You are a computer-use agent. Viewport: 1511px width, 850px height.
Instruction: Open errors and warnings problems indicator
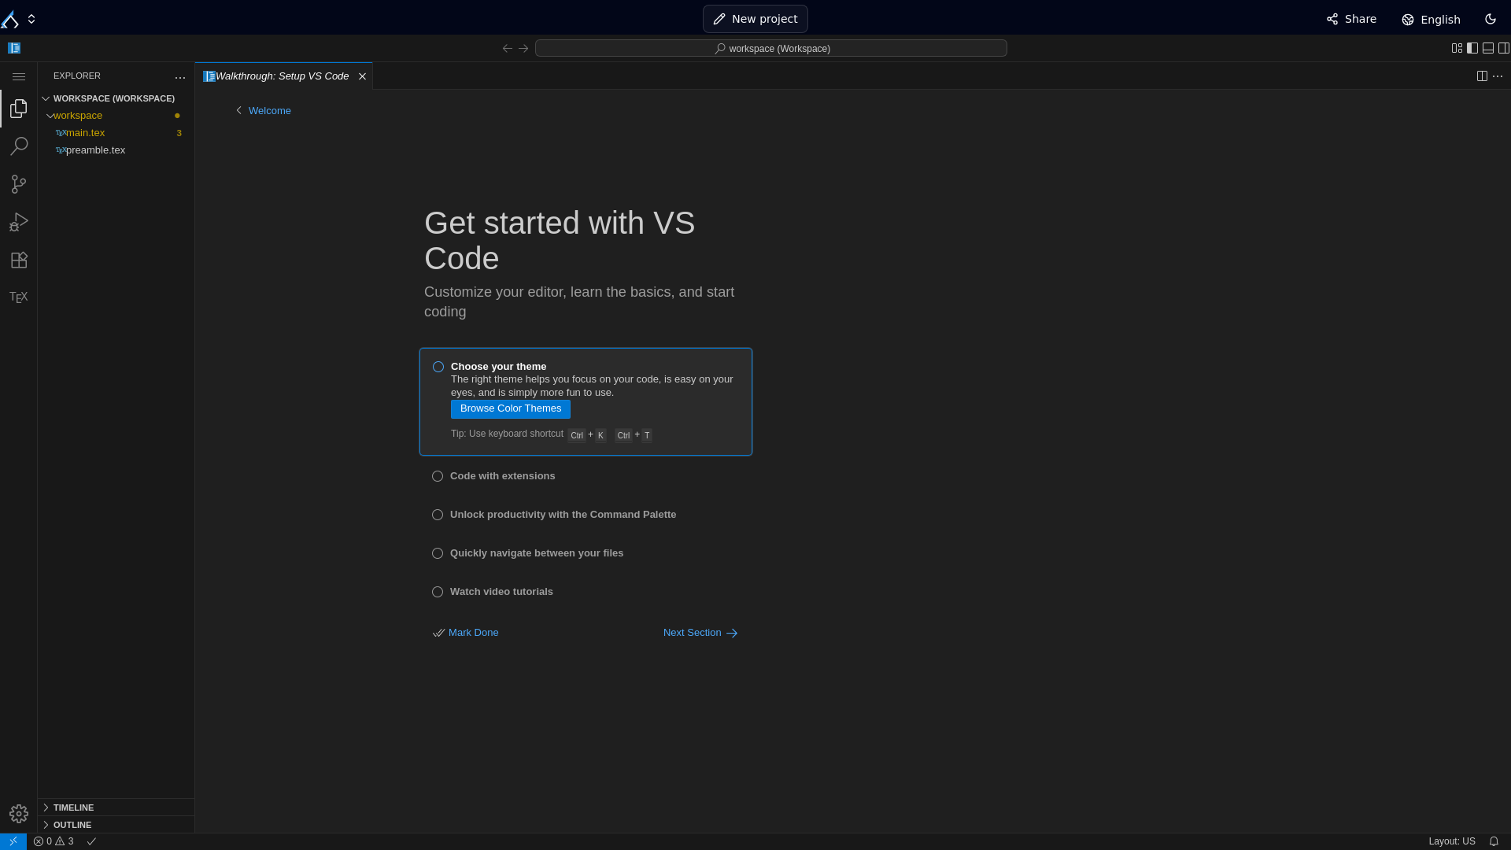tap(54, 841)
